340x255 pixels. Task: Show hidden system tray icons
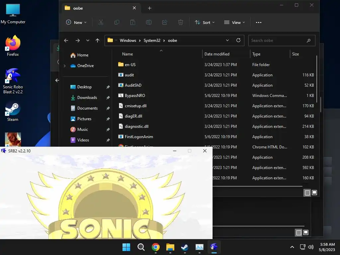click(x=292, y=247)
